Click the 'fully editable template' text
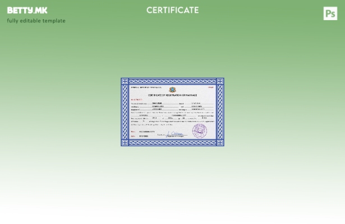 [36, 21]
